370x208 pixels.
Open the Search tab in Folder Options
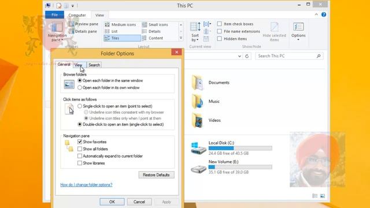(94, 65)
